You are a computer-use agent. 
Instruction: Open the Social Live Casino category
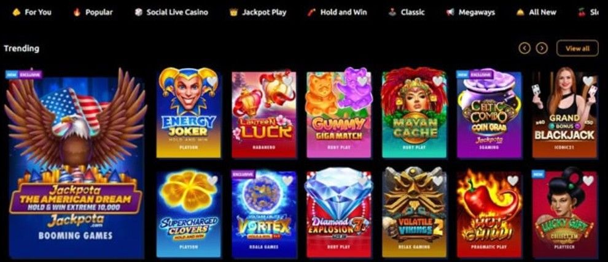pyautogui.click(x=171, y=12)
